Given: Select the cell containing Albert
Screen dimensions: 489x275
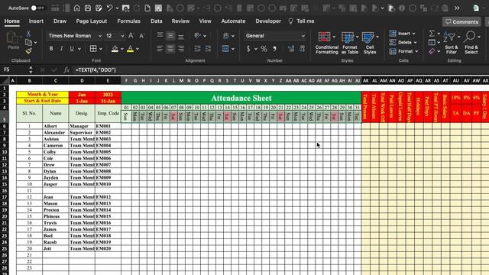Looking at the screenshot, I should [56, 126].
